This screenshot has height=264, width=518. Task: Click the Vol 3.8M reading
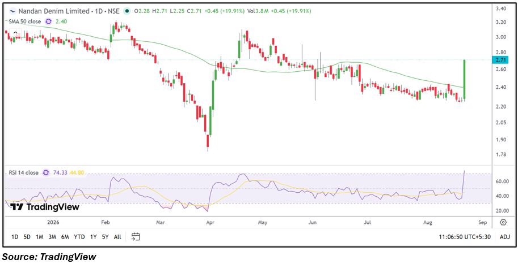[x=256, y=11]
